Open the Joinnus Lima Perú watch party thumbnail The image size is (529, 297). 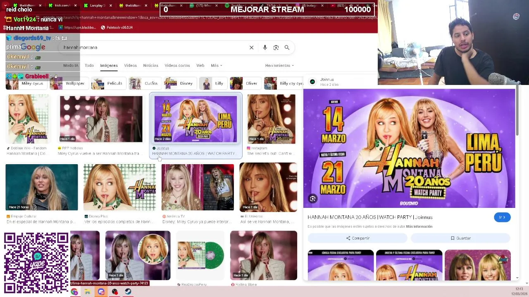[x=195, y=119]
